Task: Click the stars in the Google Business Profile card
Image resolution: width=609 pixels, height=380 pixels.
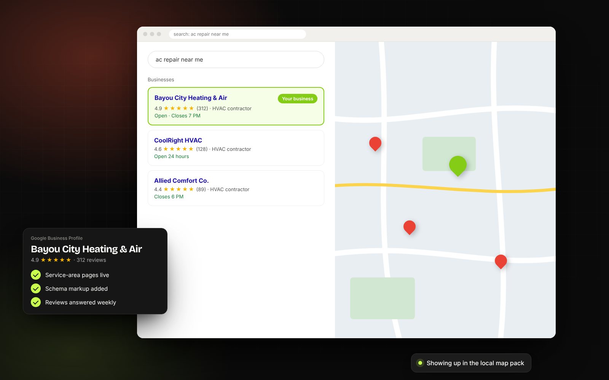Action: point(56,260)
